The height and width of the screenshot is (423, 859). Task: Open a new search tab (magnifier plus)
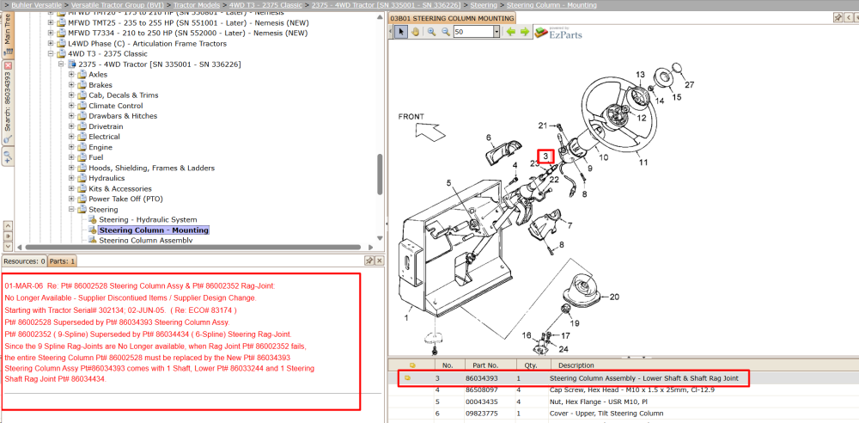point(8,157)
